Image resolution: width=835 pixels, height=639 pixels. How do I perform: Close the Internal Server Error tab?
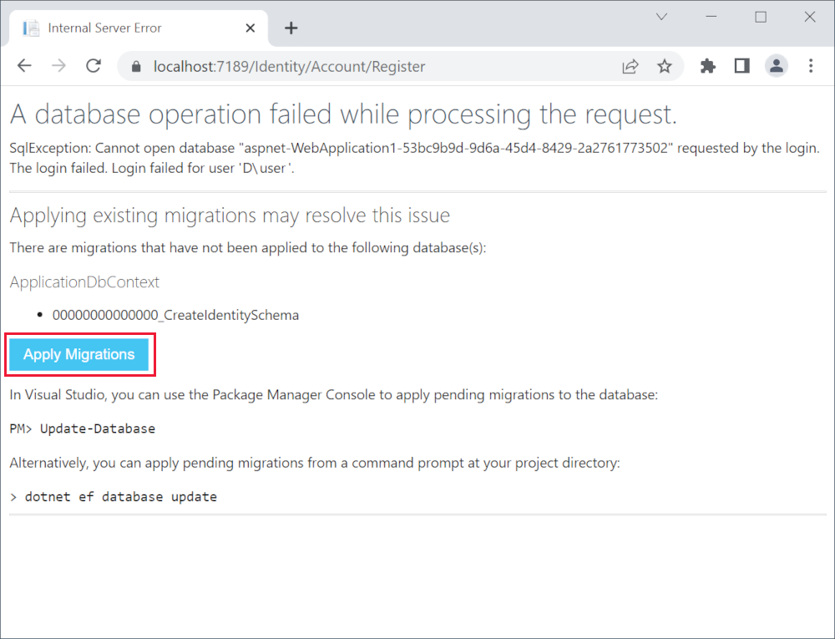(250, 28)
